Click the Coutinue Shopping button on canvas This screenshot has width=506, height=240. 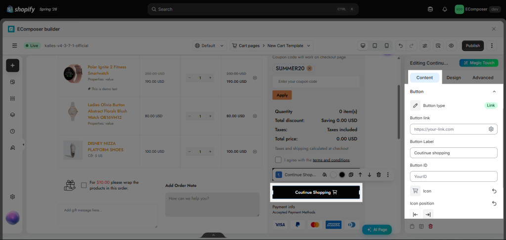click(x=316, y=192)
